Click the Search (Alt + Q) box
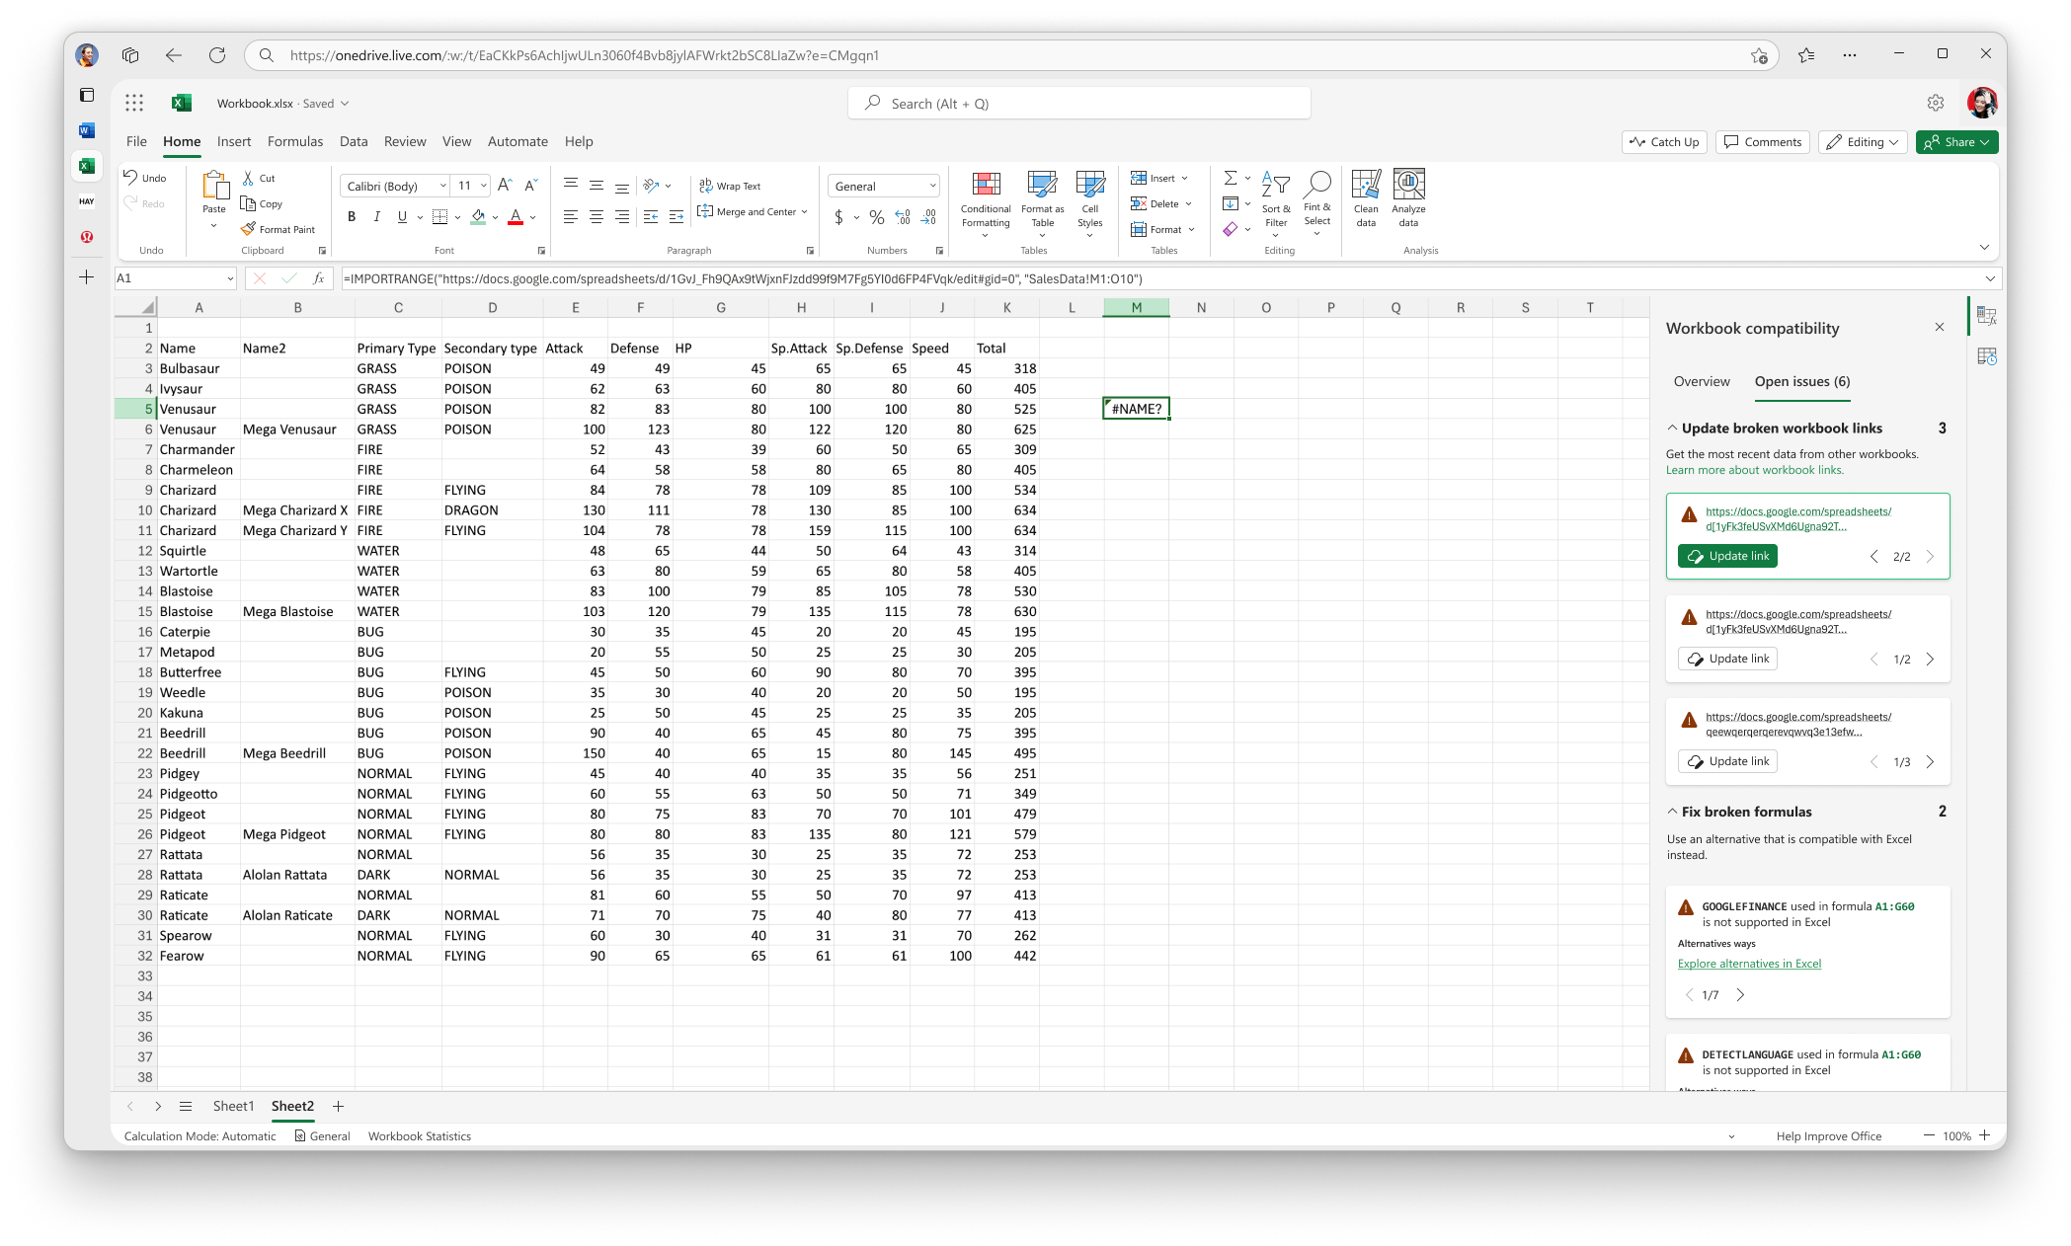2071x1246 pixels. tap(1078, 104)
